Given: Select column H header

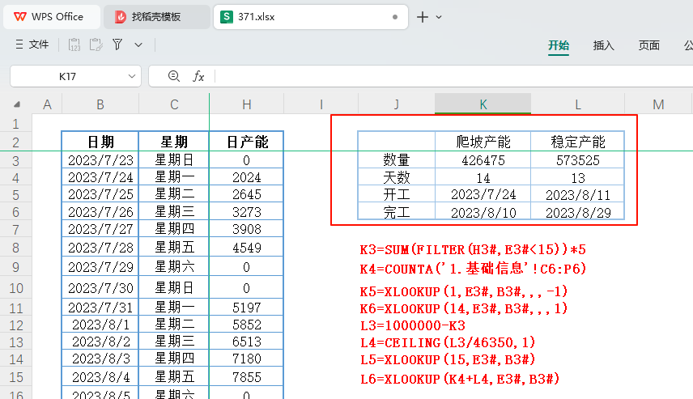Looking at the screenshot, I should [x=247, y=104].
